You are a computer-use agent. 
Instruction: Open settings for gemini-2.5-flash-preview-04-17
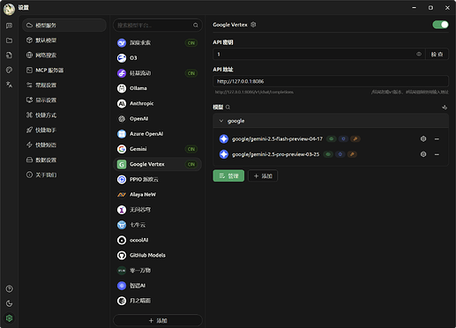click(x=423, y=138)
